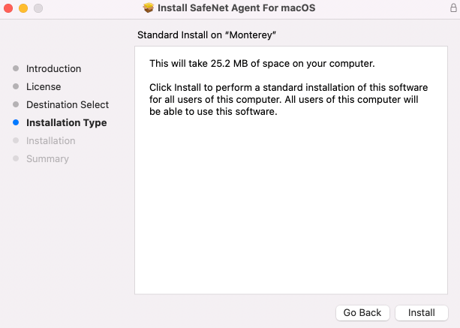Click the Install button
This screenshot has width=460, height=328.
422,312
